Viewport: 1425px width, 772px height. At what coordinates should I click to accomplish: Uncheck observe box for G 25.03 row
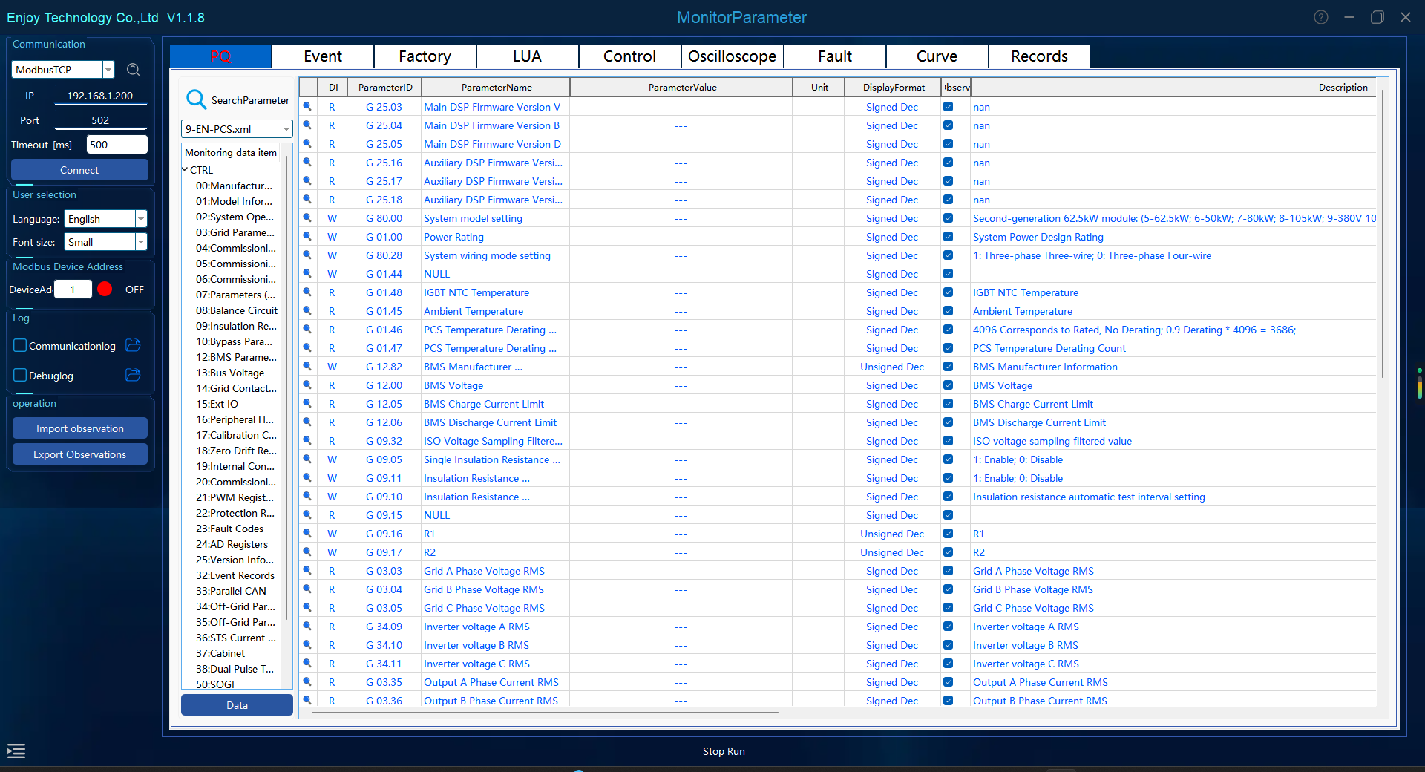click(x=948, y=107)
